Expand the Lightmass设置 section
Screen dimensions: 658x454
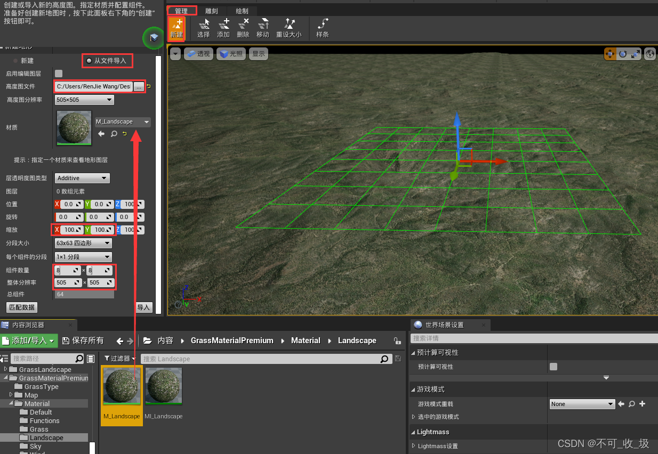(414, 446)
